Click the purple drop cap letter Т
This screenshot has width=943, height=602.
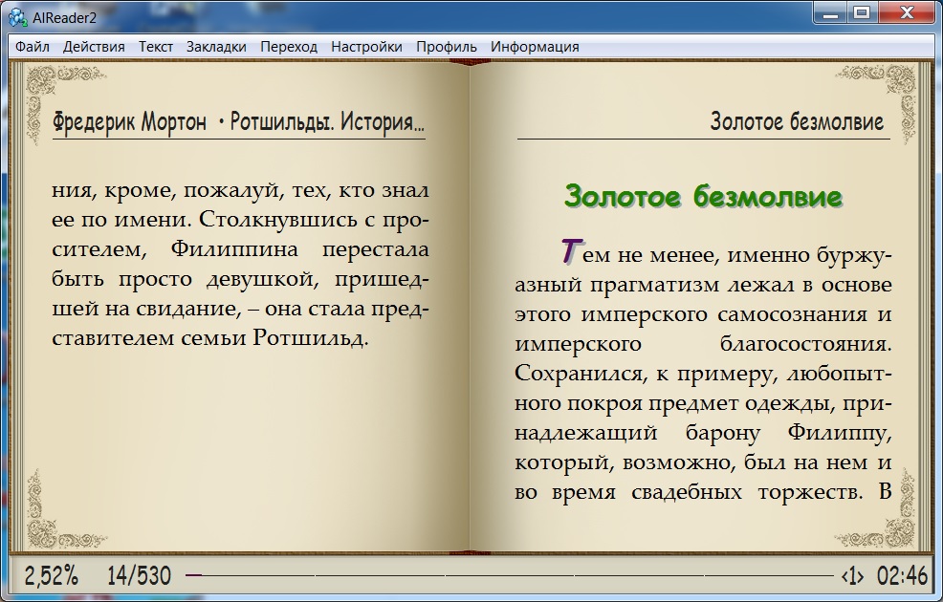tap(571, 250)
